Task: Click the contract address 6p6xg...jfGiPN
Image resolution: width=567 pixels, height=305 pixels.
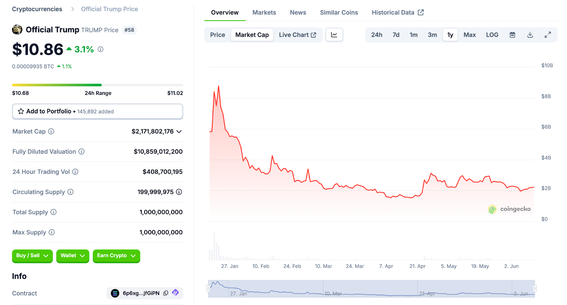Action: tap(141, 293)
